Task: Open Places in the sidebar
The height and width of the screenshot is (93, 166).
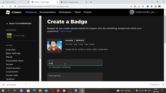Action: coord(9,57)
